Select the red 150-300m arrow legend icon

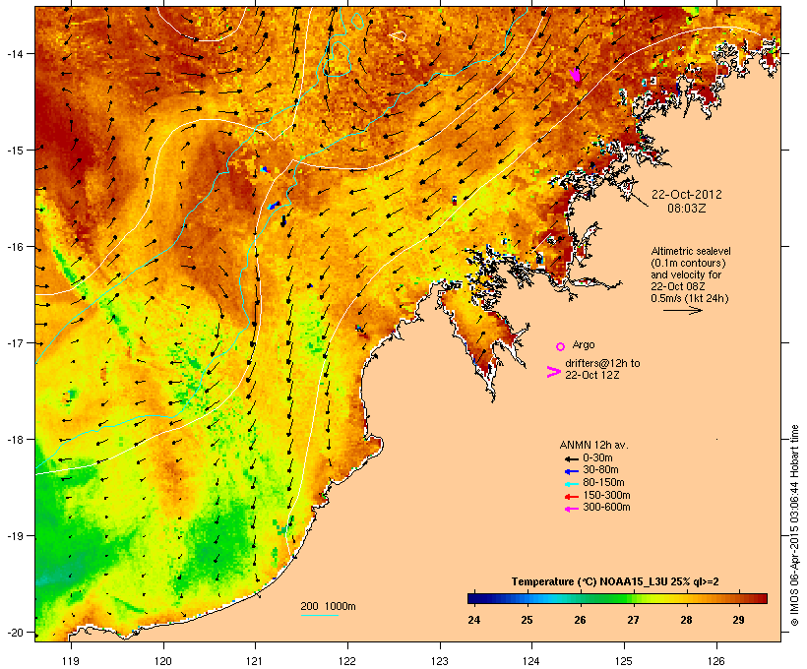571,497
